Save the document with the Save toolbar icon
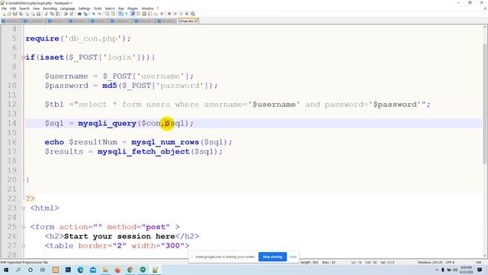Screen dimensions: 488x275 coord(15,14)
